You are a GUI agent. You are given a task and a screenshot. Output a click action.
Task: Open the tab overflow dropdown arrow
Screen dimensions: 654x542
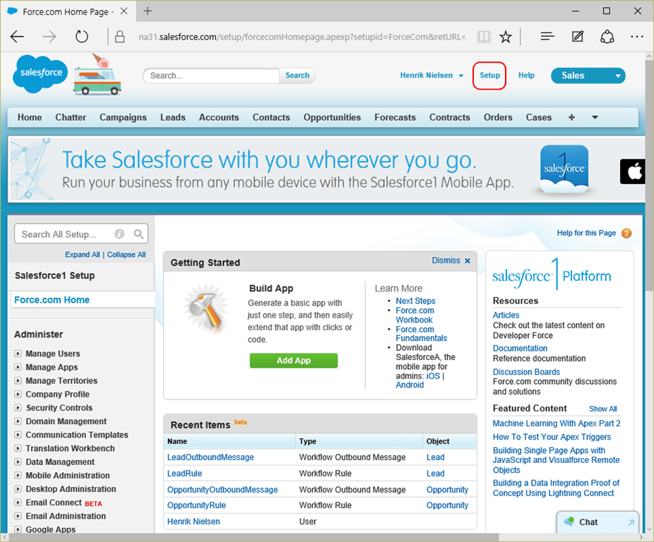click(595, 118)
